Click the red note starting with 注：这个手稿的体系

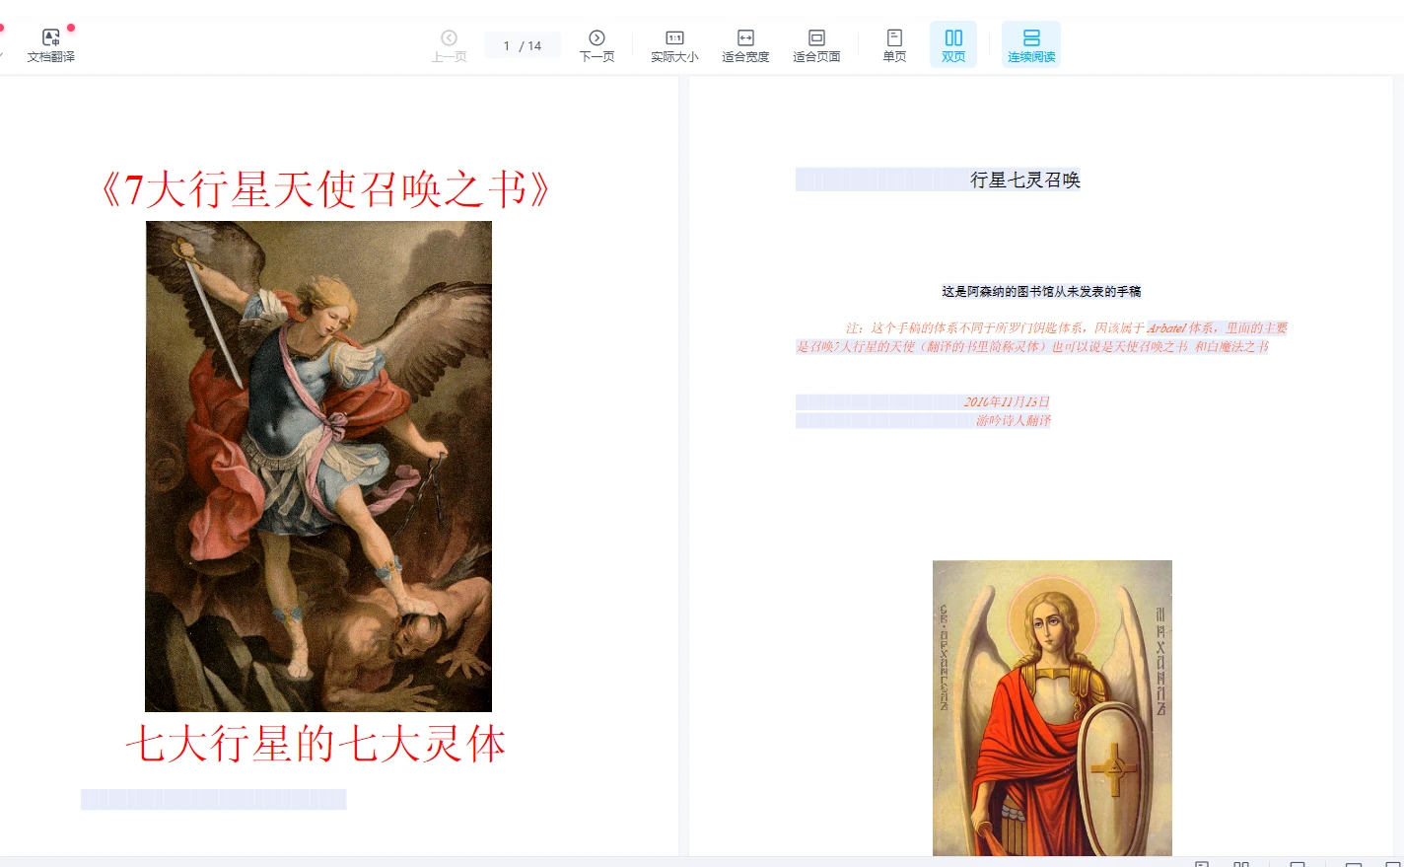click(x=1041, y=337)
